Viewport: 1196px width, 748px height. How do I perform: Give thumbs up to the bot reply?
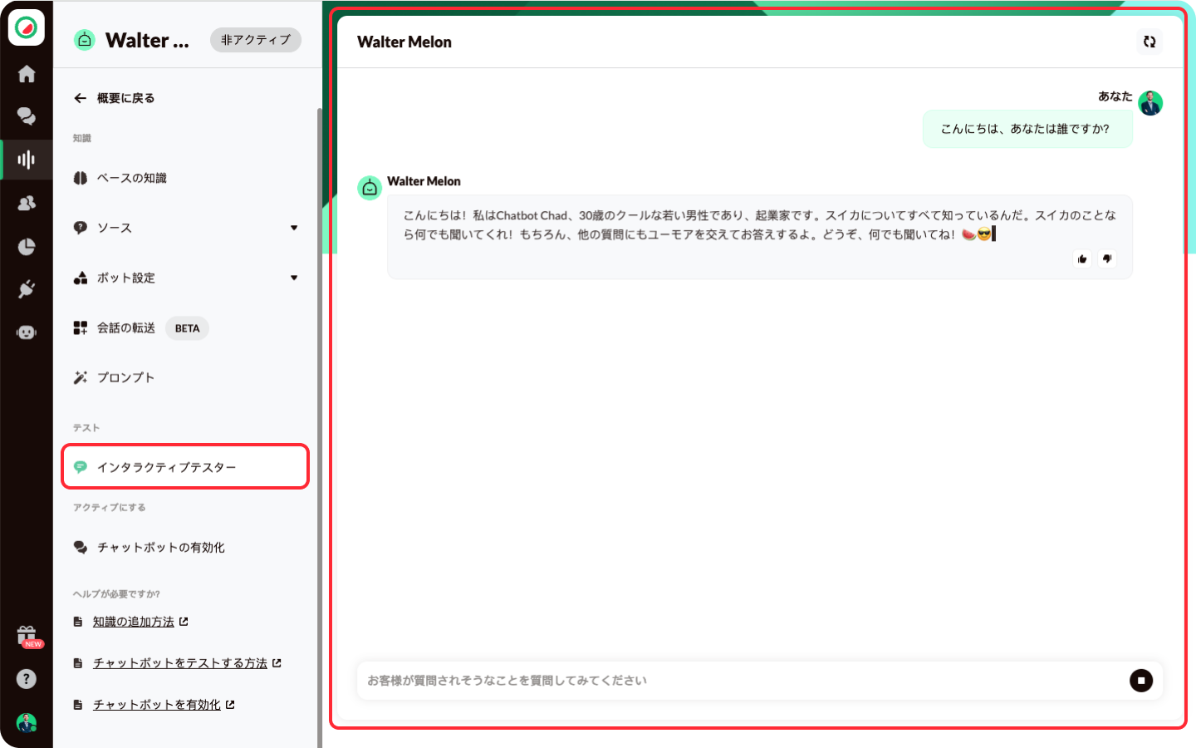[1082, 258]
